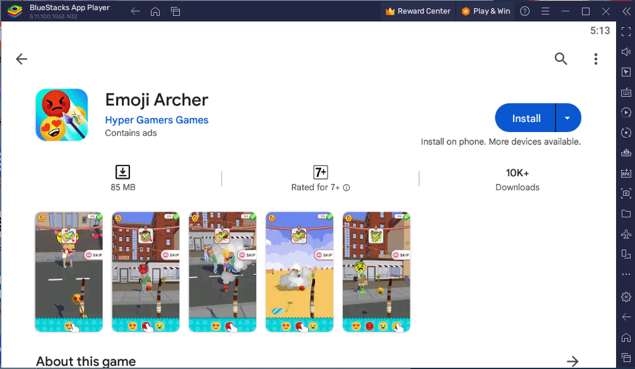Viewport: 635px width, 369px height.
Task: Show more sidebar options with three dots
Action: point(626,274)
